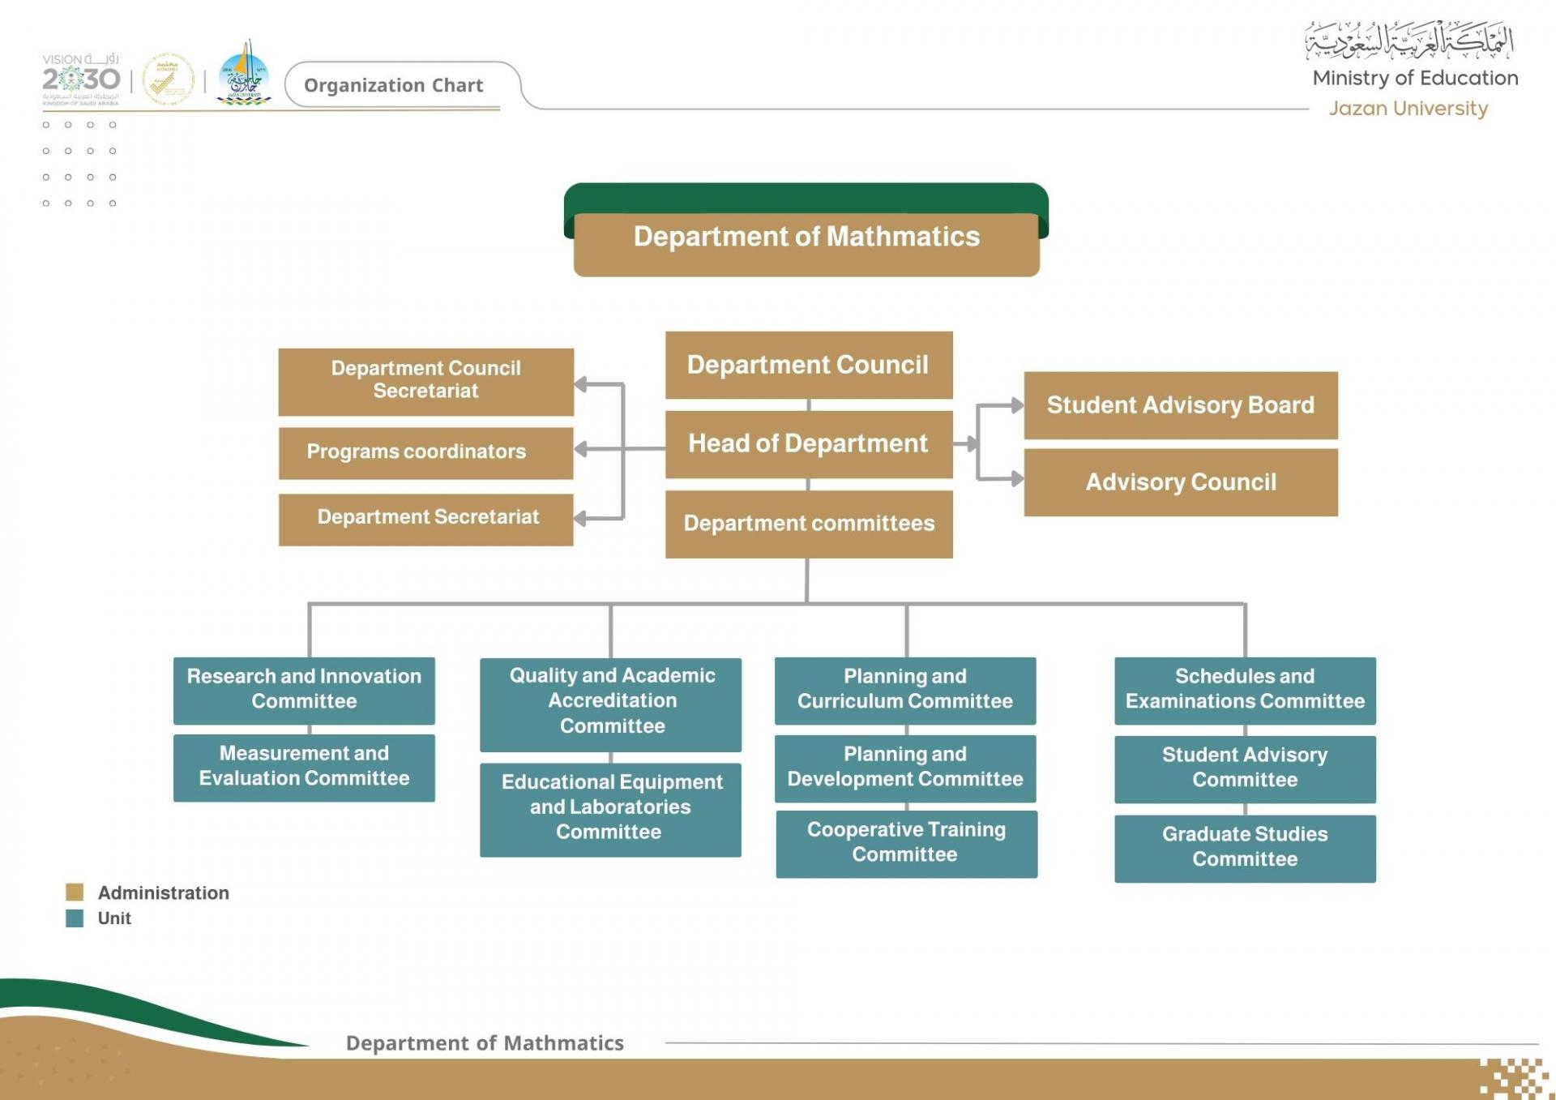Select the Advisory Council box
Screen dimensions: 1556x1100
click(x=1180, y=482)
